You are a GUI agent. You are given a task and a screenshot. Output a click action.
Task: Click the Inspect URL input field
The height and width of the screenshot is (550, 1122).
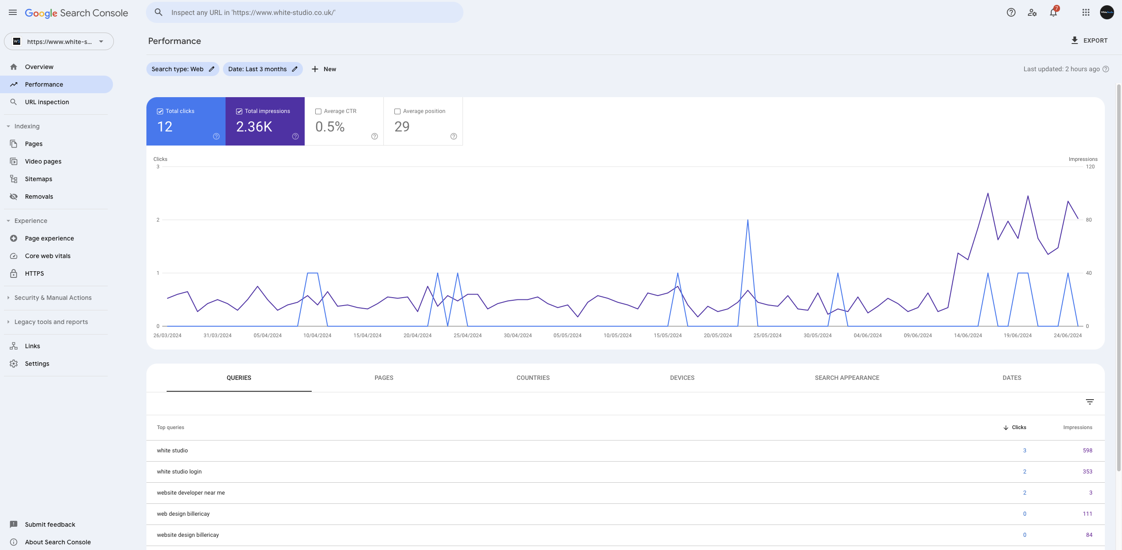point(303,12)
